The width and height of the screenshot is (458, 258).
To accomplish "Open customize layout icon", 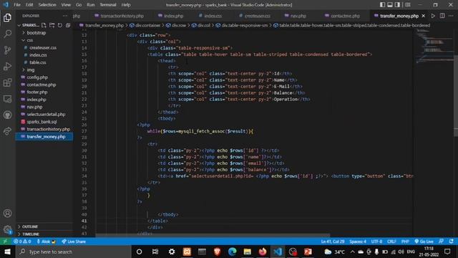I will [408, 5].
